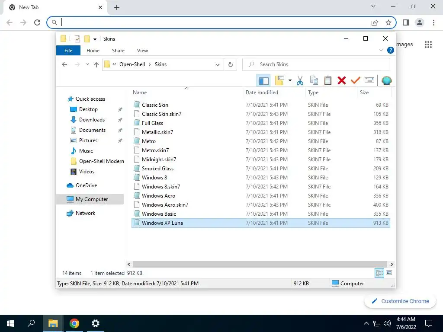This screenshot has height=332, width=443.
Task: Open the View ribbon tab
Action: (142, 51)
